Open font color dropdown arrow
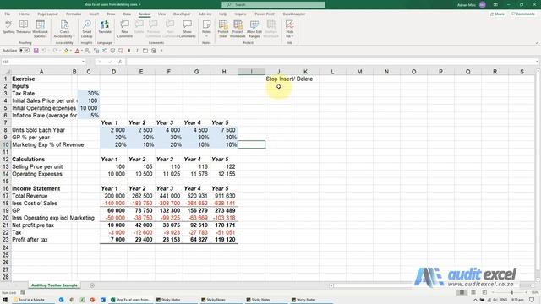The image size is (541, 304). point(82,51)
